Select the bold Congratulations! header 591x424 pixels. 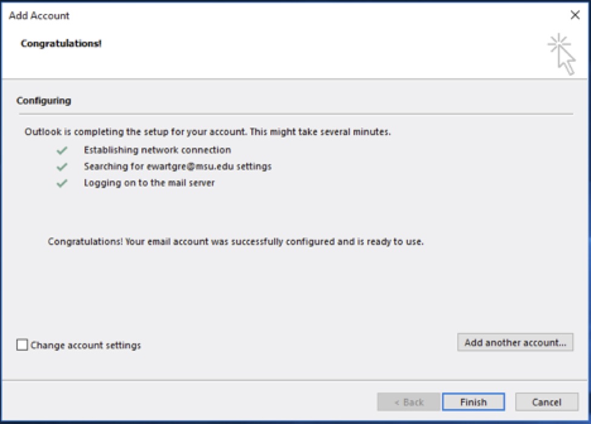tap(61, 44)
